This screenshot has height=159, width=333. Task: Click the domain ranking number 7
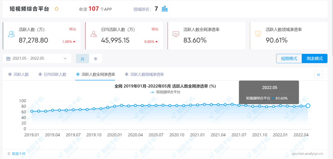click(156, 9)
